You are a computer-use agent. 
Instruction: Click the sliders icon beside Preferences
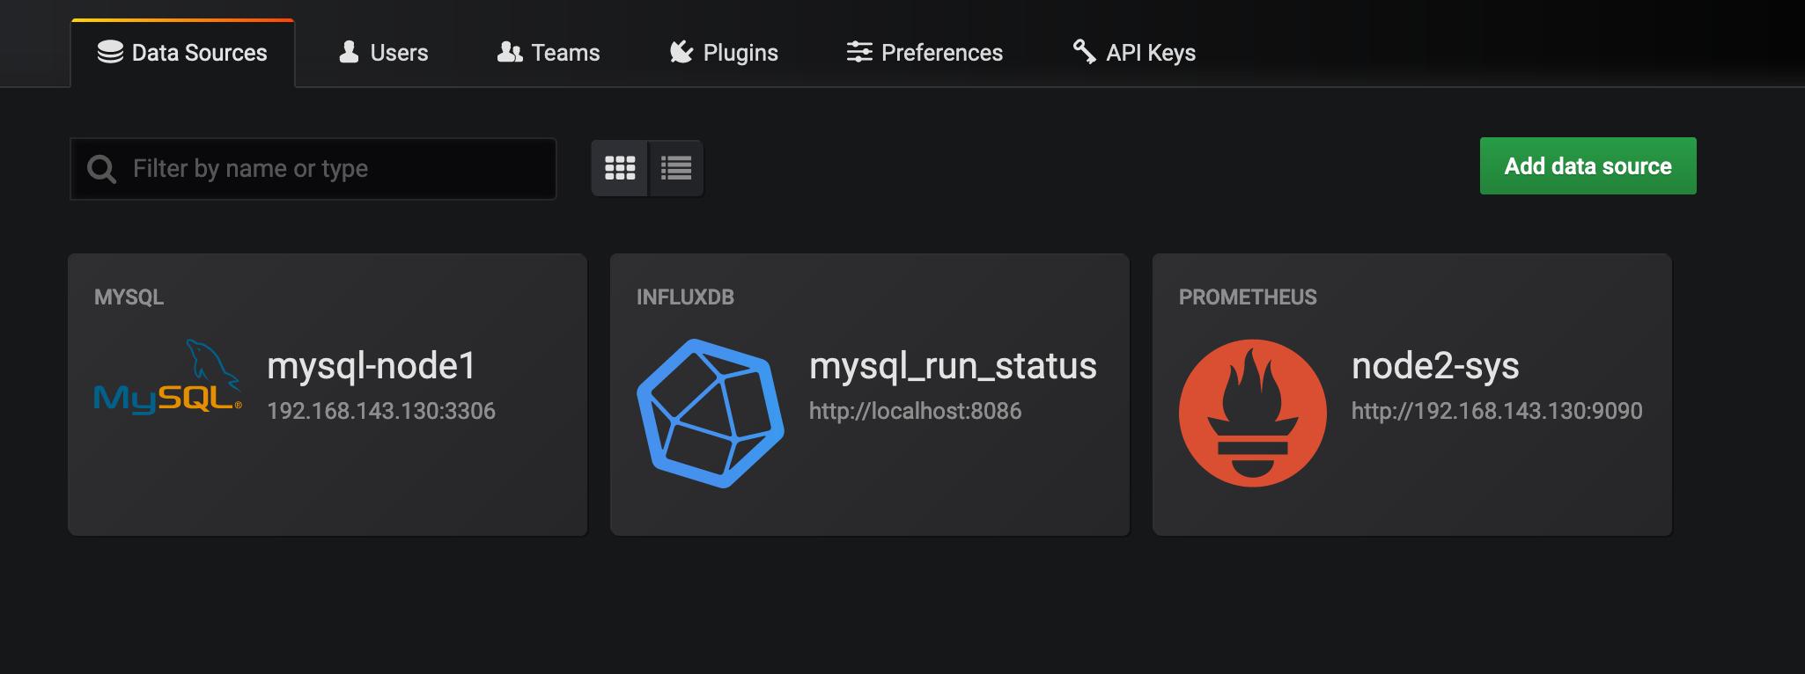point(859,53)
